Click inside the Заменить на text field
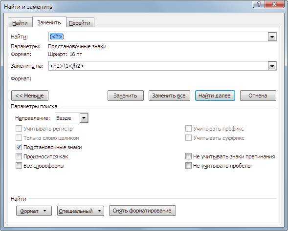This screenshot has height=231, width=288. [158, 66]
